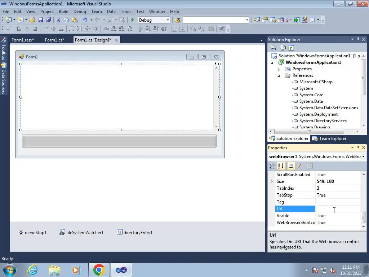Toggle auto-hide pin on Properties panel

coord(358,148)
